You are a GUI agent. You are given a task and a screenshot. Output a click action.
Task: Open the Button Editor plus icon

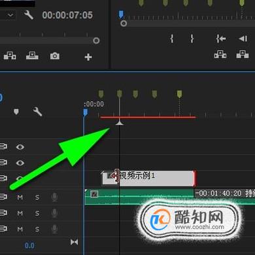(x=88, y=57)
